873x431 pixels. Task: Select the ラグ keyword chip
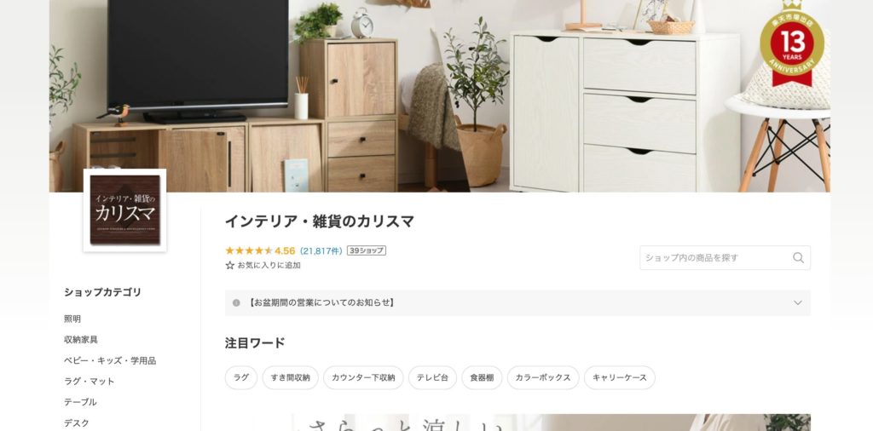tap(241, 377)
